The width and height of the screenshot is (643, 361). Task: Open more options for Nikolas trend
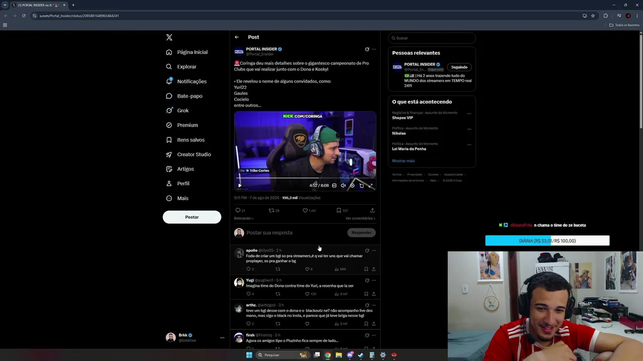(469, 129)
